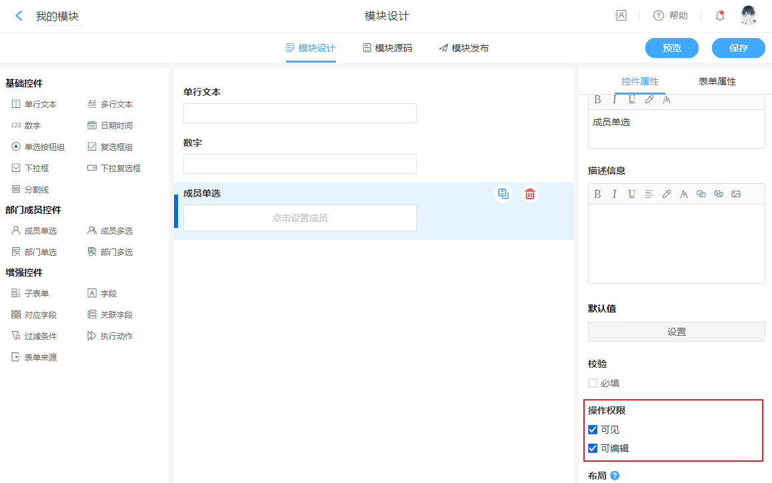
Task: Uncheck the 可见 checkbox
Action: (x=593, y=430)
